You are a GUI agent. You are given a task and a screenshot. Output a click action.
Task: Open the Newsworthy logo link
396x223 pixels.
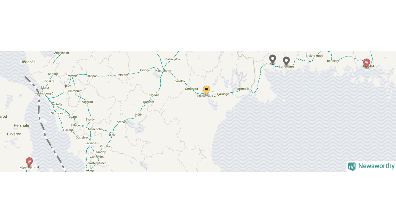(371, 166)
